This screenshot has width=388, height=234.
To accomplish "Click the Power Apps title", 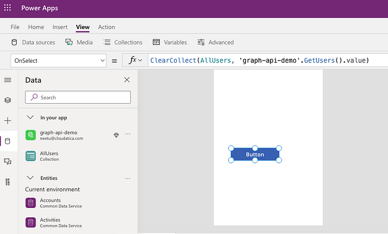I will pos(39,8).
